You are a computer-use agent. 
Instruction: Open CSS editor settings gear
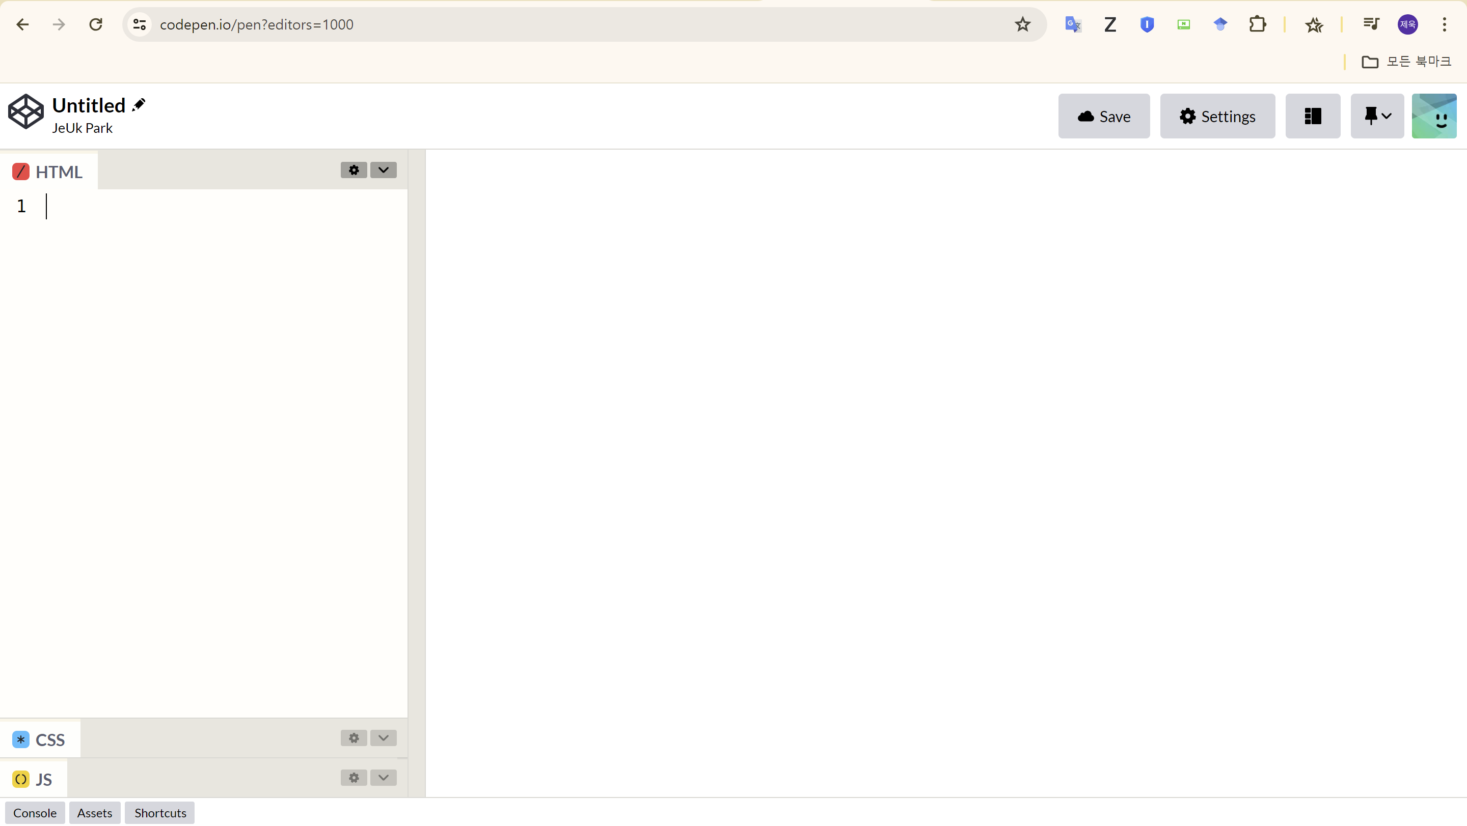pos(354,738)
